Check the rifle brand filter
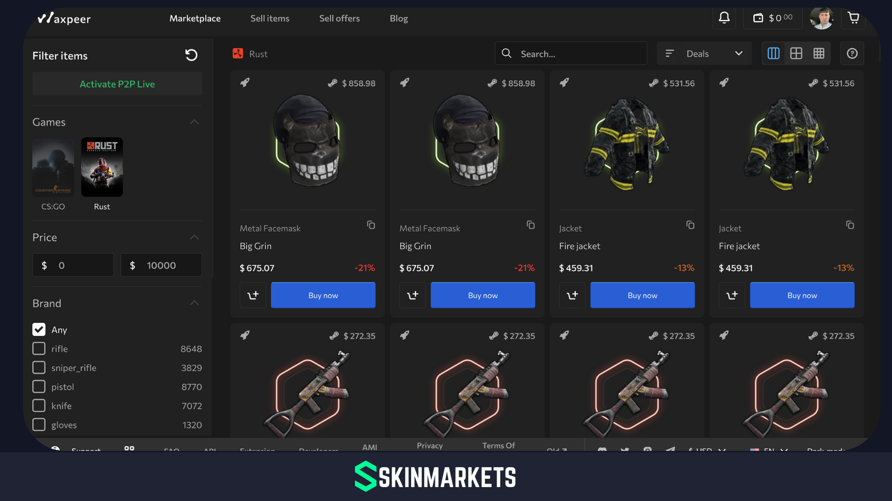The width and height of the screenshot is (892, 501). pyautogui.click(x=39, y=348)
